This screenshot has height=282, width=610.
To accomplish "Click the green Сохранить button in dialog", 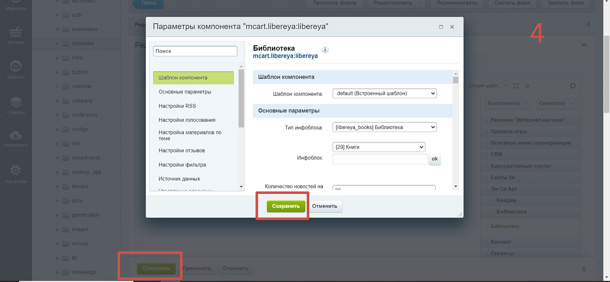I will (285, 206).
